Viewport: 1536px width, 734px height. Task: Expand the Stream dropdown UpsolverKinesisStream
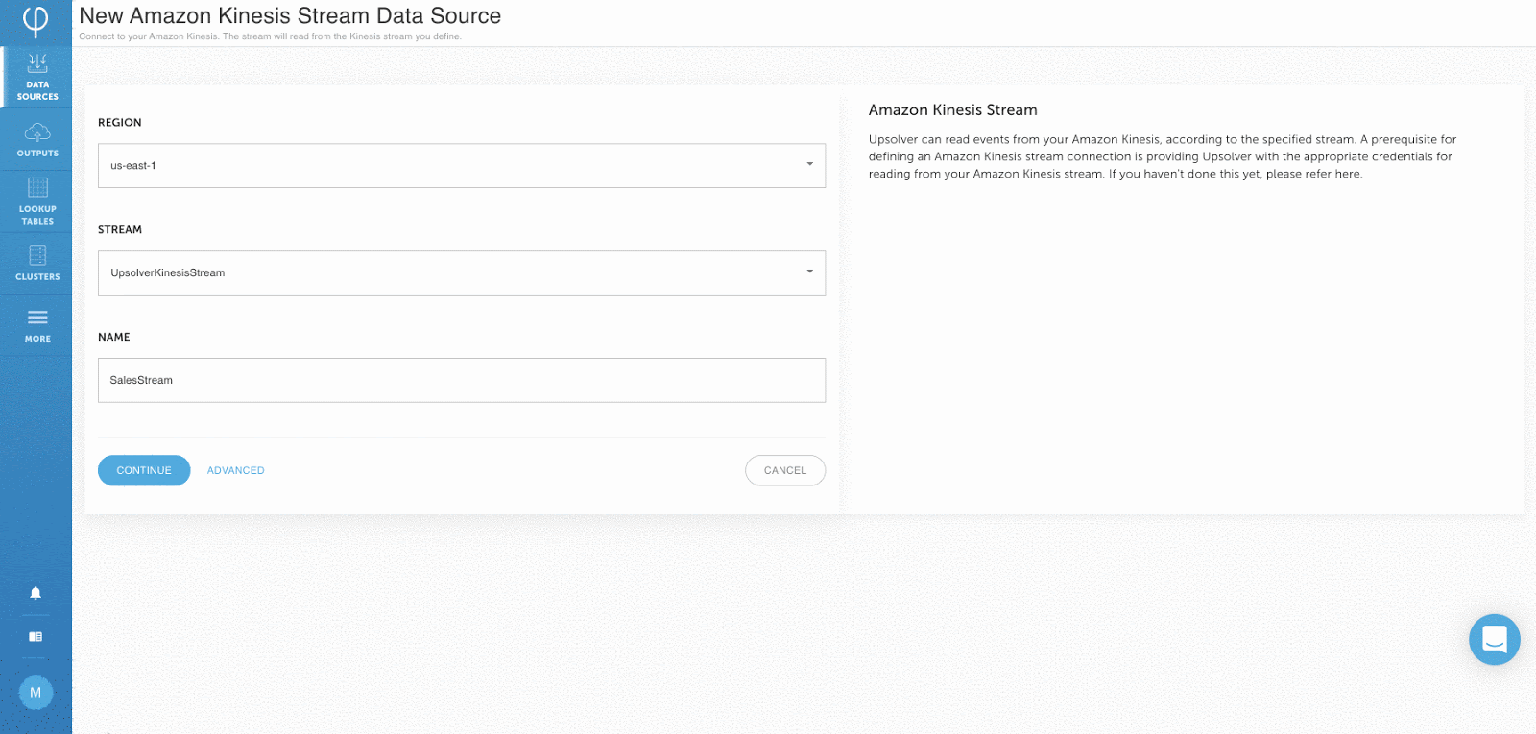(462, 273)
